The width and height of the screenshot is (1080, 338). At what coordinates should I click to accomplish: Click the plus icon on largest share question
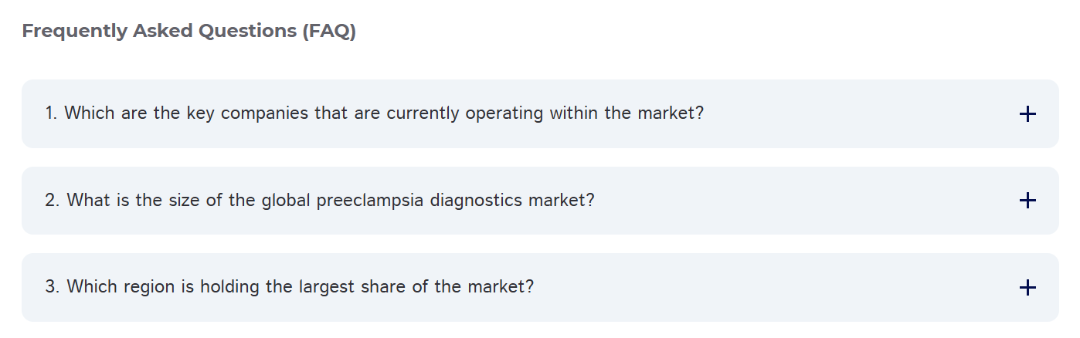pos(1027,288)
